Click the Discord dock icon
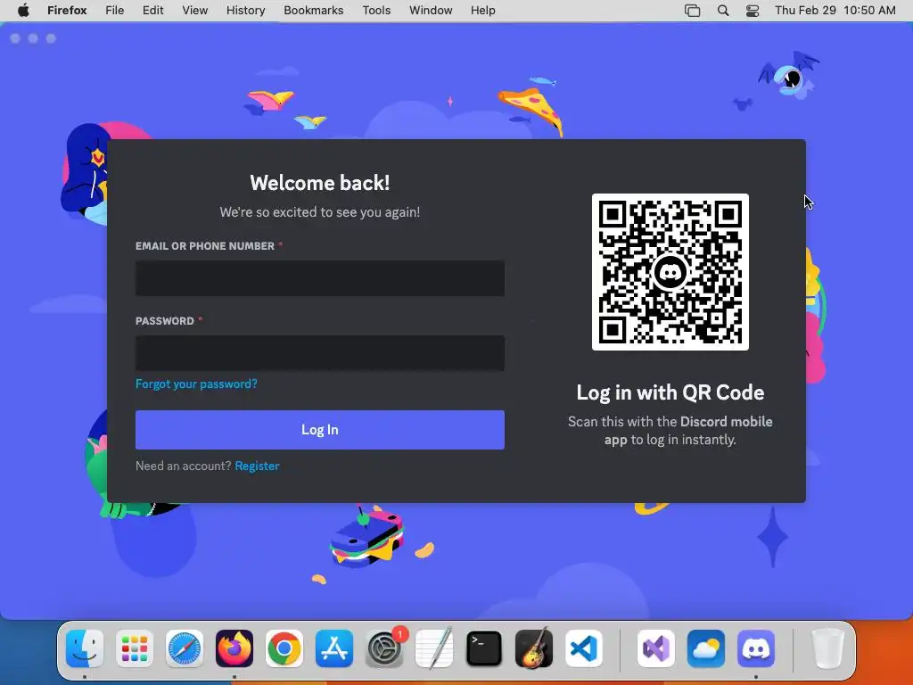This screenshot has width=913, height=685. click(x=756, y=648)
